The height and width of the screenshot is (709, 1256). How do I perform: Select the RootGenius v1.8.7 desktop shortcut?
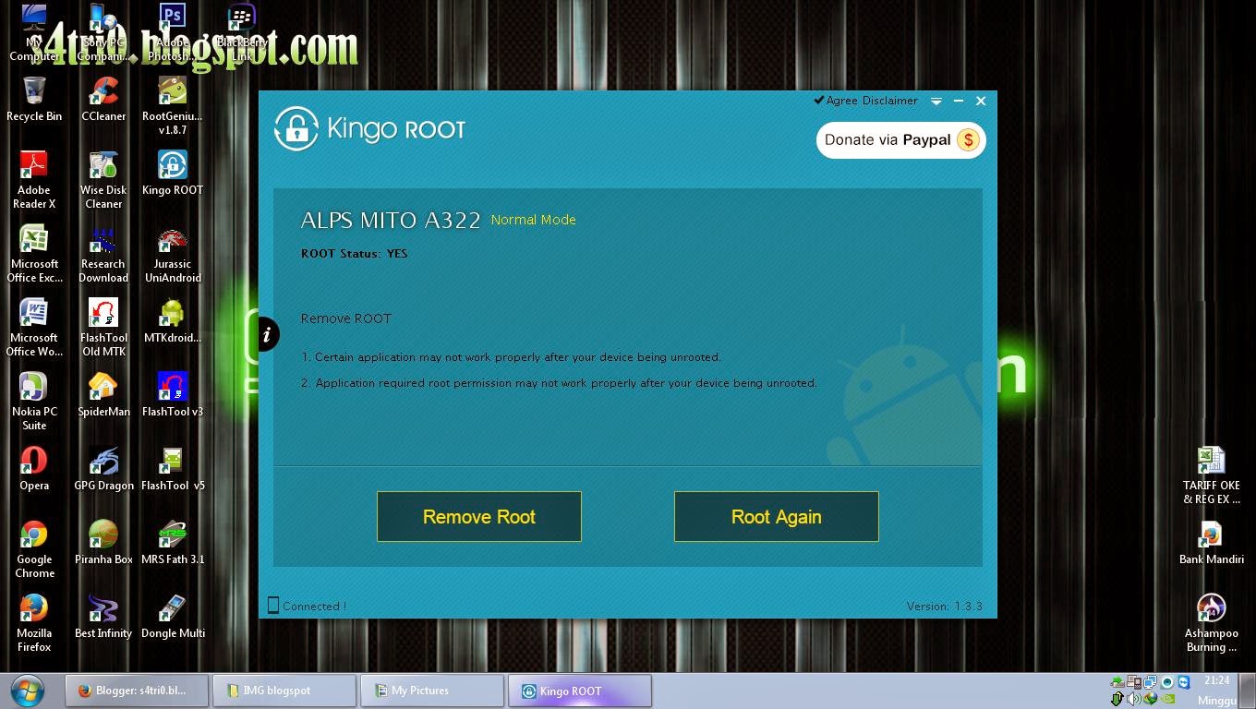point(172,105)
